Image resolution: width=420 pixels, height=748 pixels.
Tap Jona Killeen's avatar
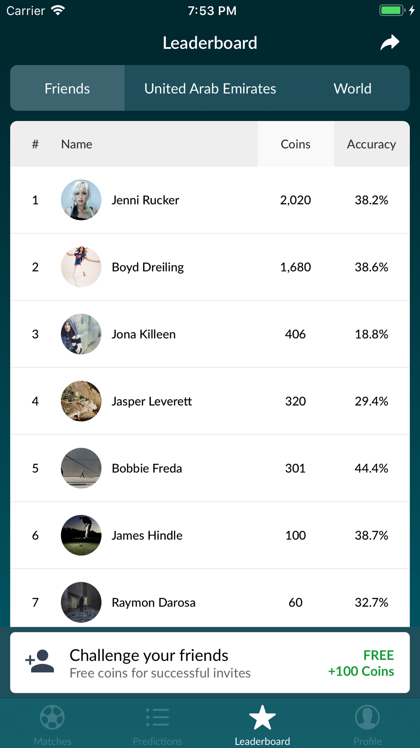(x=81, y=334)
